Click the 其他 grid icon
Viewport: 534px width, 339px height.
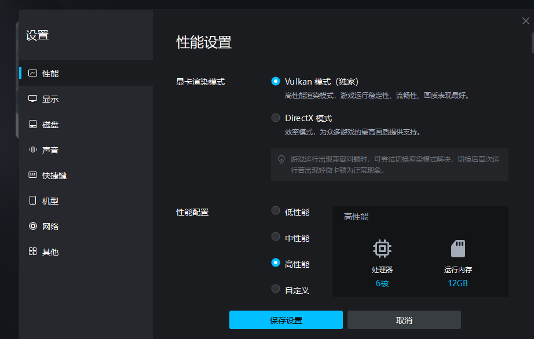click(32, 251)
